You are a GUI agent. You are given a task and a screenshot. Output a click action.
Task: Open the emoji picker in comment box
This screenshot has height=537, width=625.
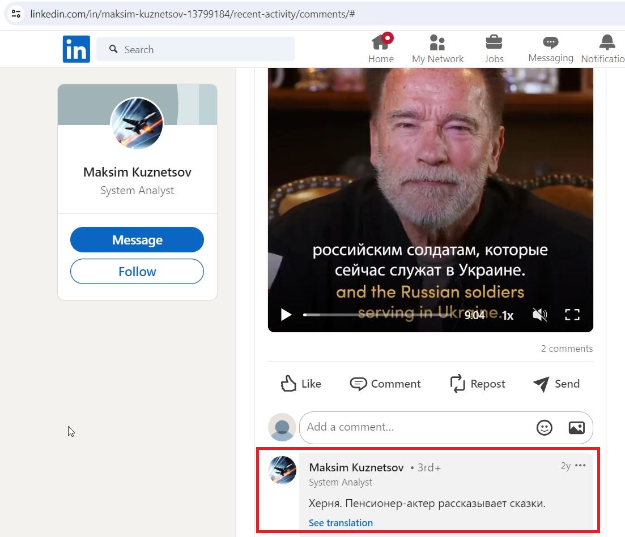point(544,428)
